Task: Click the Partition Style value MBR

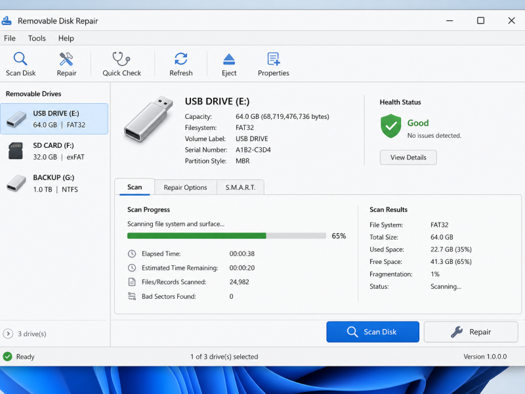Action: pos(242,161)
